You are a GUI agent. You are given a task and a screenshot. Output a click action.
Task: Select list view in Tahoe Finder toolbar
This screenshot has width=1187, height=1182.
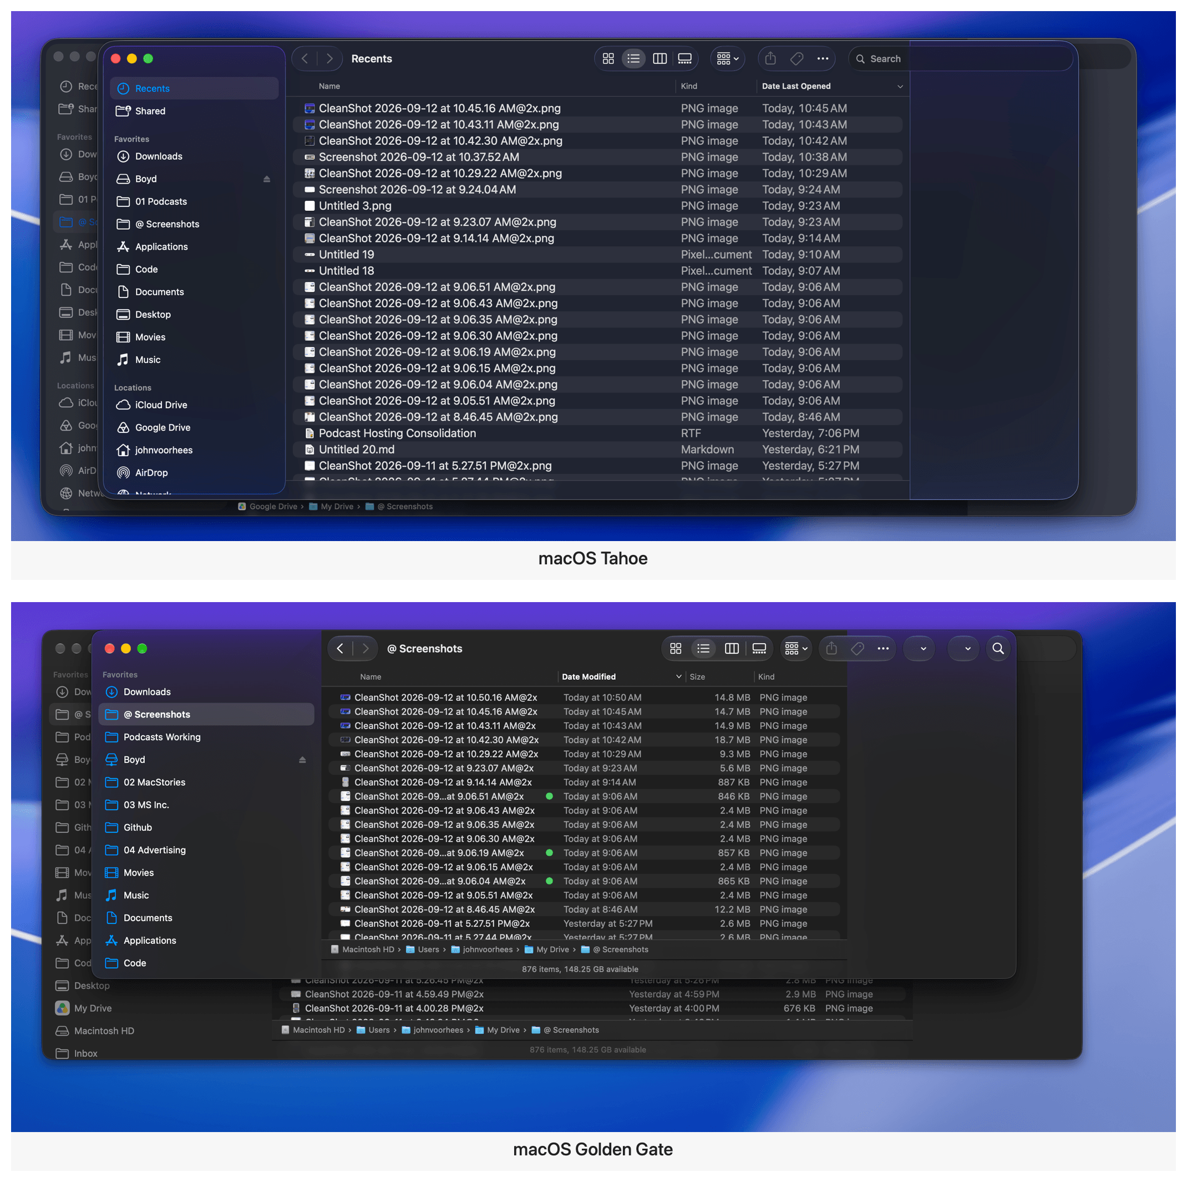[633, 58]
